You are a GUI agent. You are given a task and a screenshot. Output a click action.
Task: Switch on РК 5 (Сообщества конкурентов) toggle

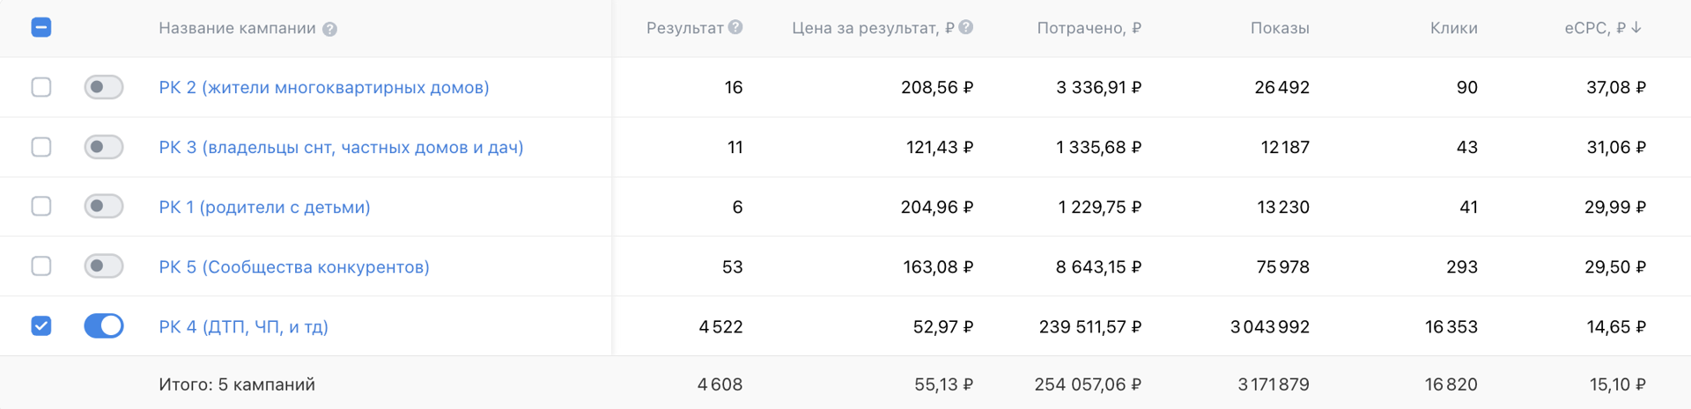(103, 267)
